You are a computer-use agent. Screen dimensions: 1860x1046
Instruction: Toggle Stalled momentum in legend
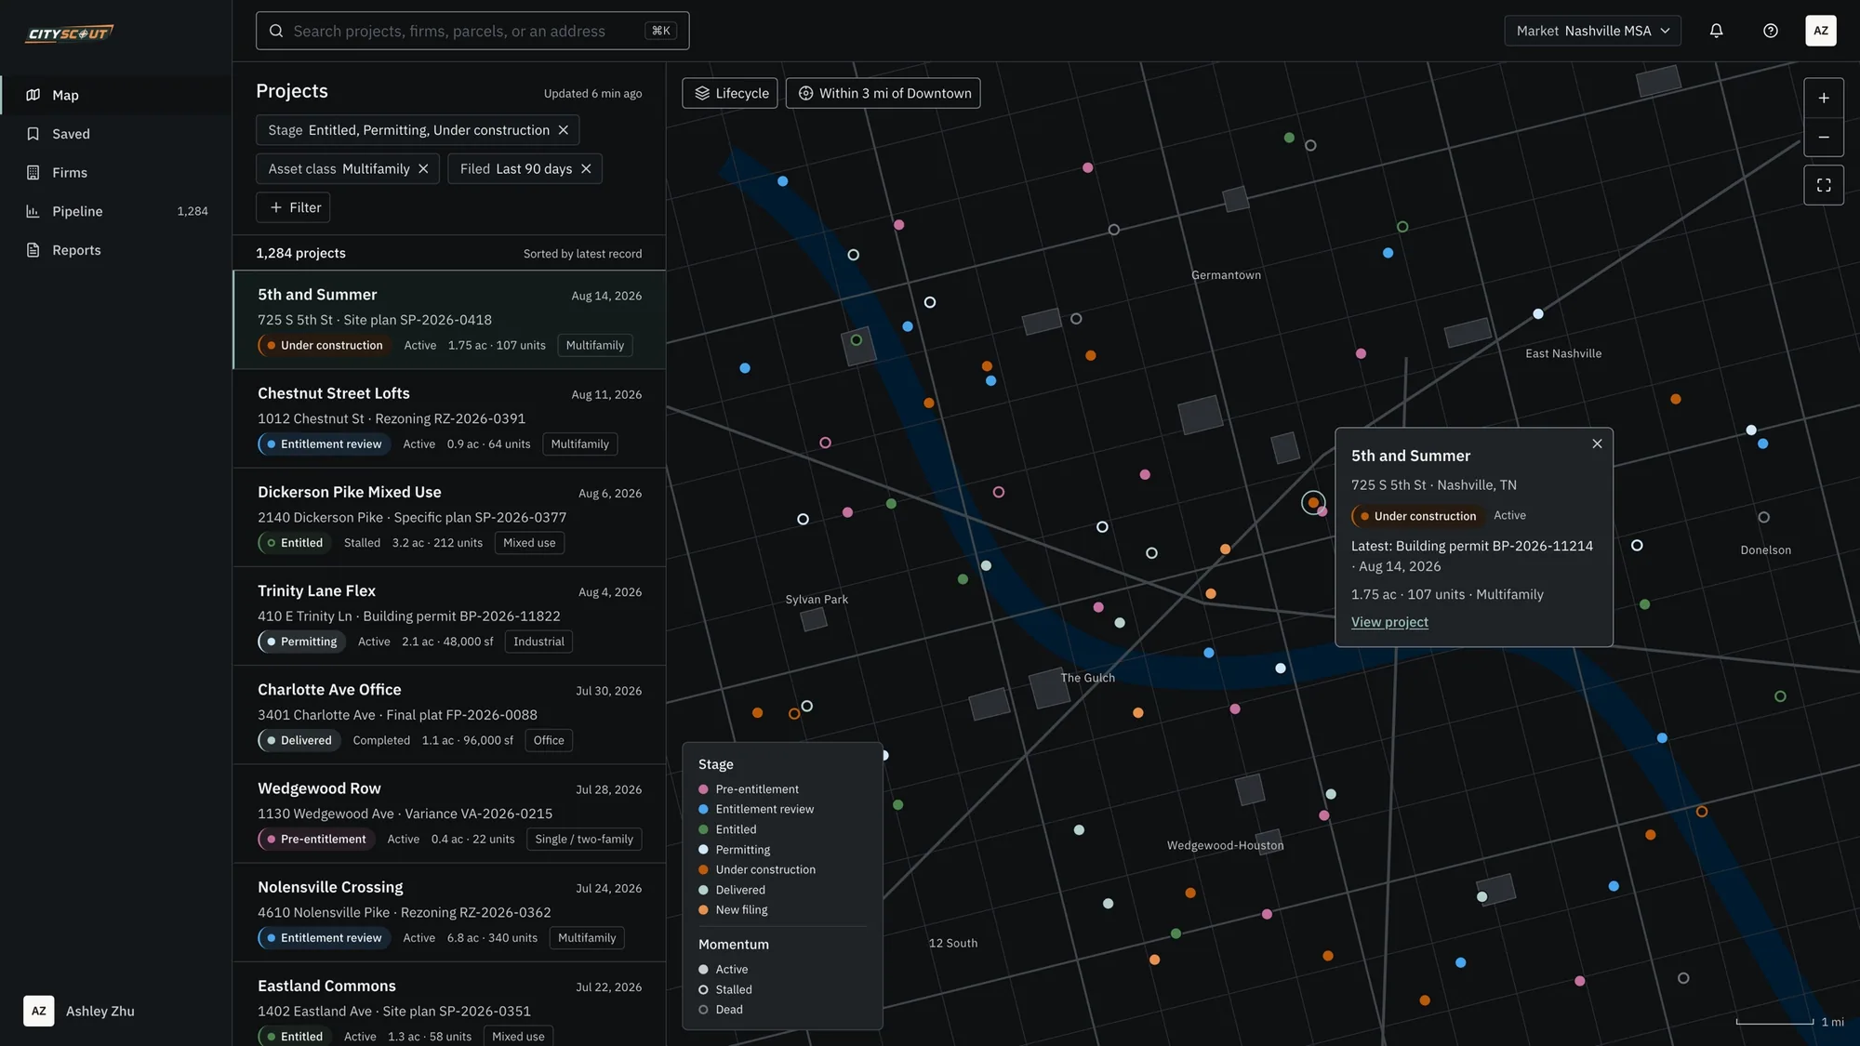725,989
